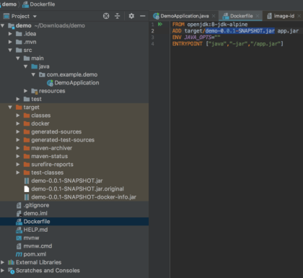The width and height of the screenshot is (303, 278).
Task: Click the ENTRYPOINT keyword on line 4
Action: 187,44
